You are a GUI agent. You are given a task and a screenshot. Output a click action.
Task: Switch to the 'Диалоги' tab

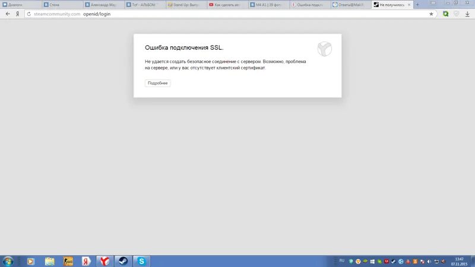(20, 4)
